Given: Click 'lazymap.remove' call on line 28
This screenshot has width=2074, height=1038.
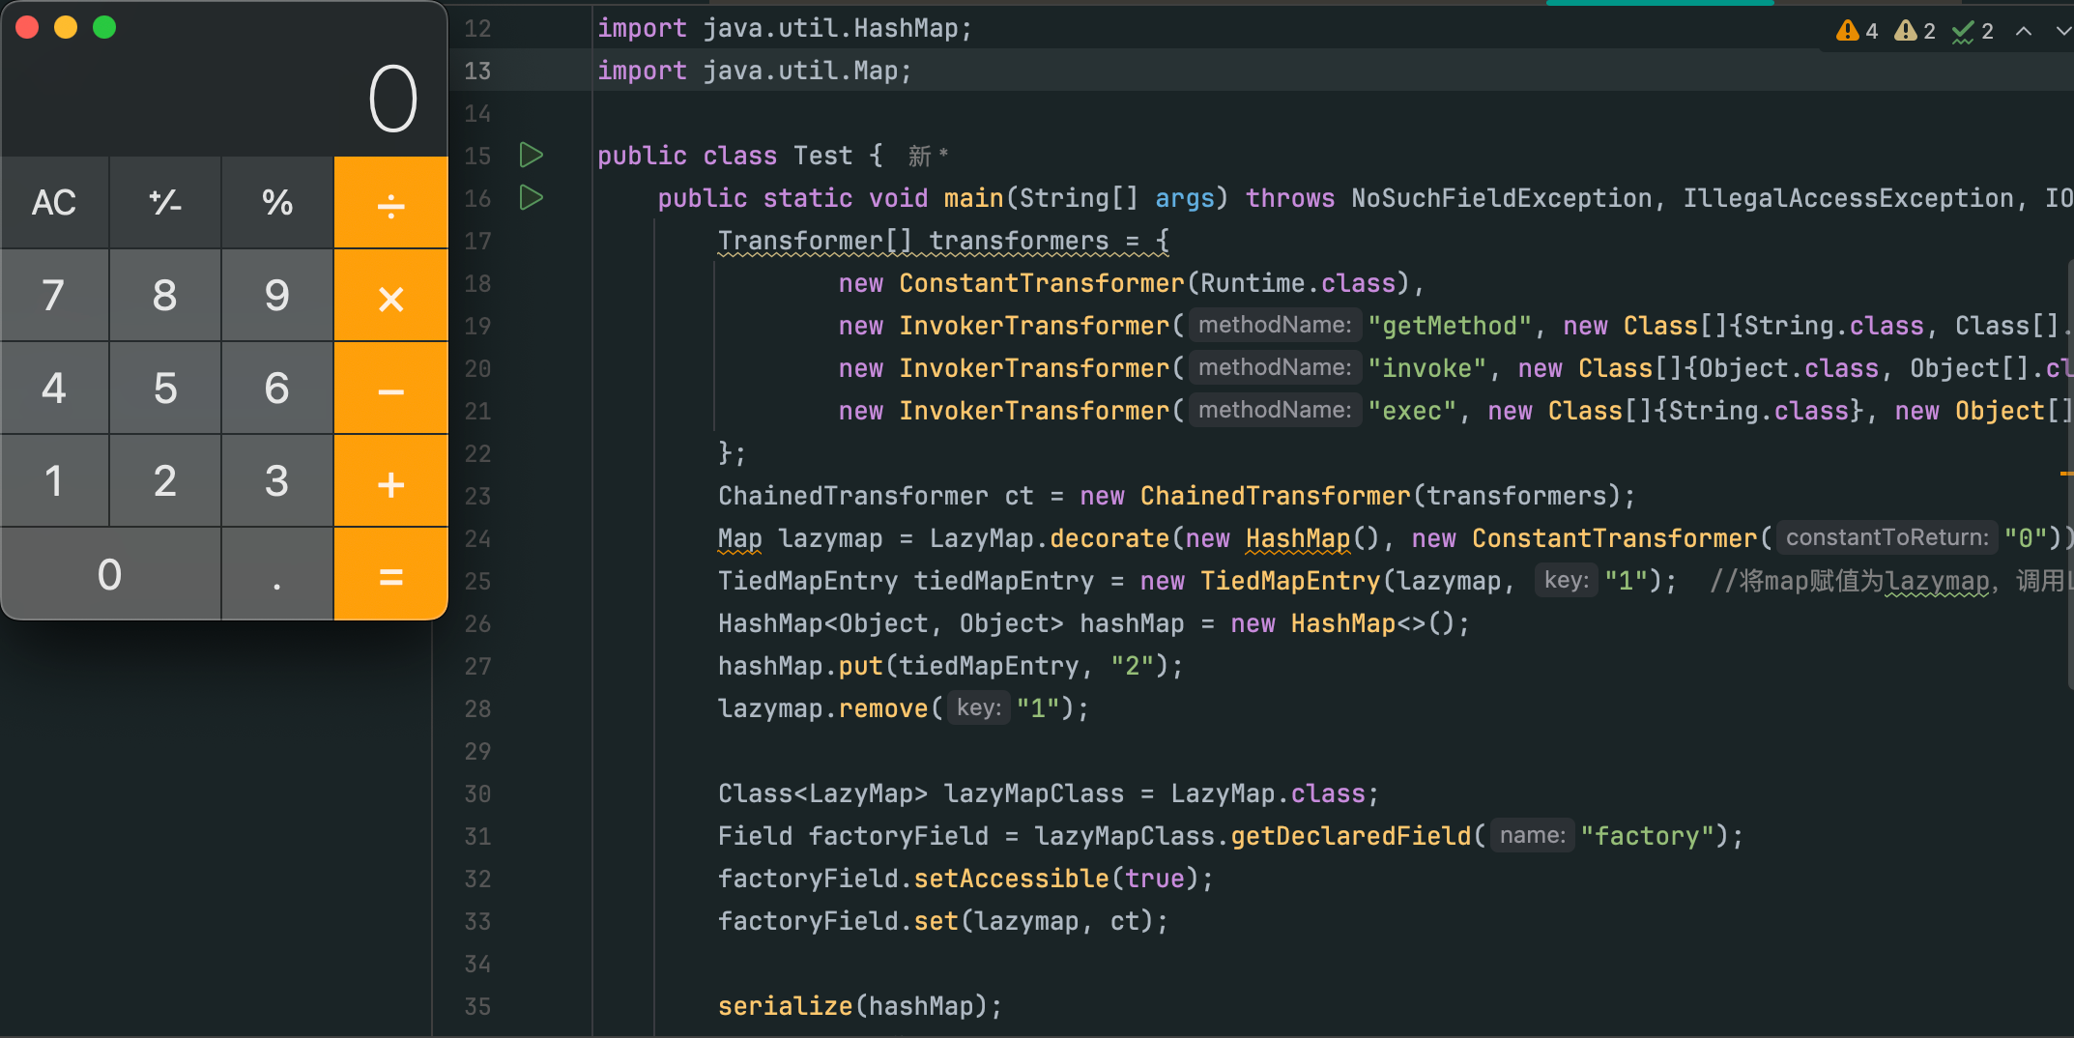Looking at the screenshot, I should 822,708.
